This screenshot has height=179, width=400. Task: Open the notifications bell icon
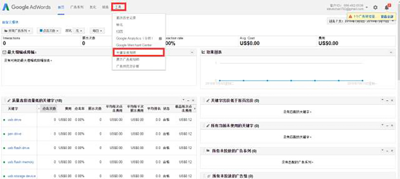click(386, 7)
